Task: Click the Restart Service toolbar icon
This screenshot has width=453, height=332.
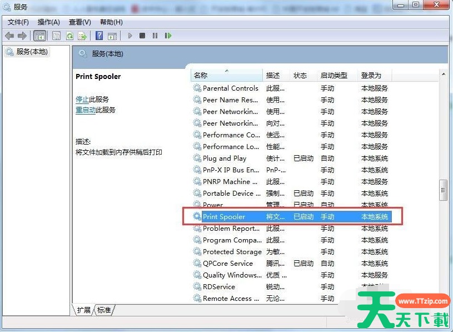Action: tap(168, 36)
